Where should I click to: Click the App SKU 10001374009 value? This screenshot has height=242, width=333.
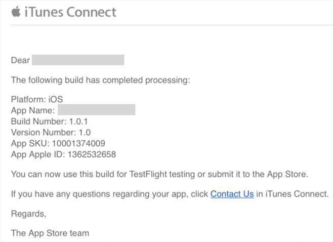(78, 143)
